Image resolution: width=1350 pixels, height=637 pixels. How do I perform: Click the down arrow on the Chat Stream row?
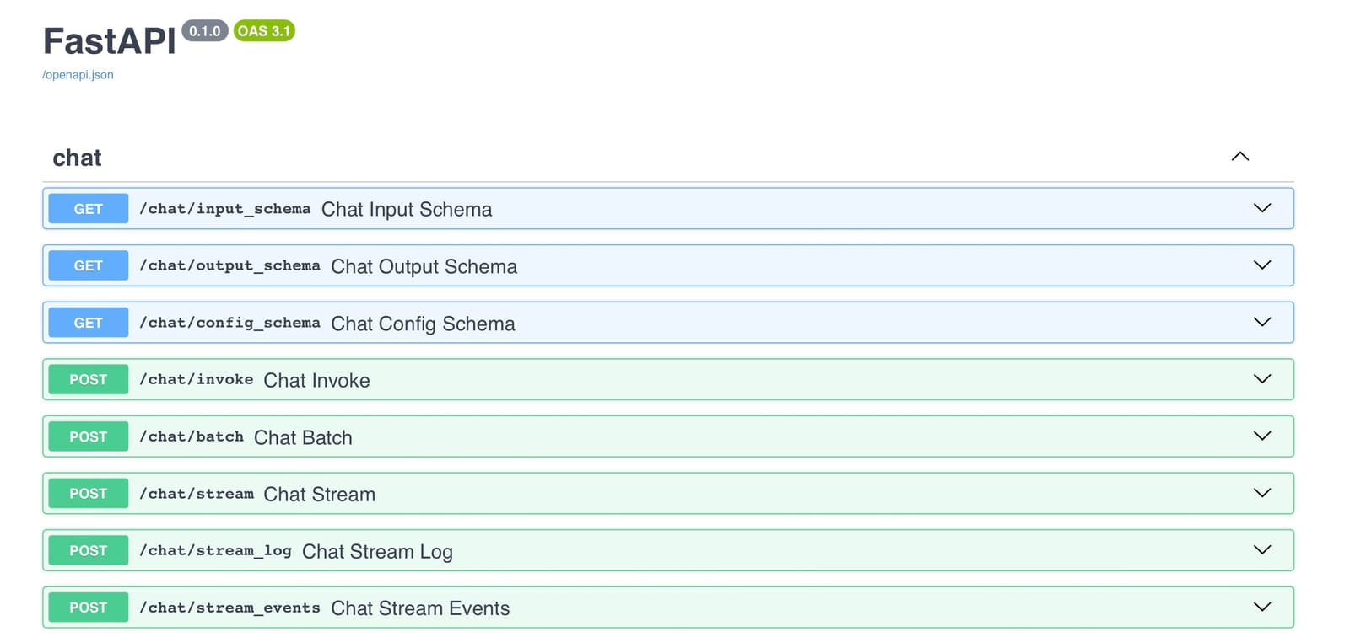point(1261,493)
